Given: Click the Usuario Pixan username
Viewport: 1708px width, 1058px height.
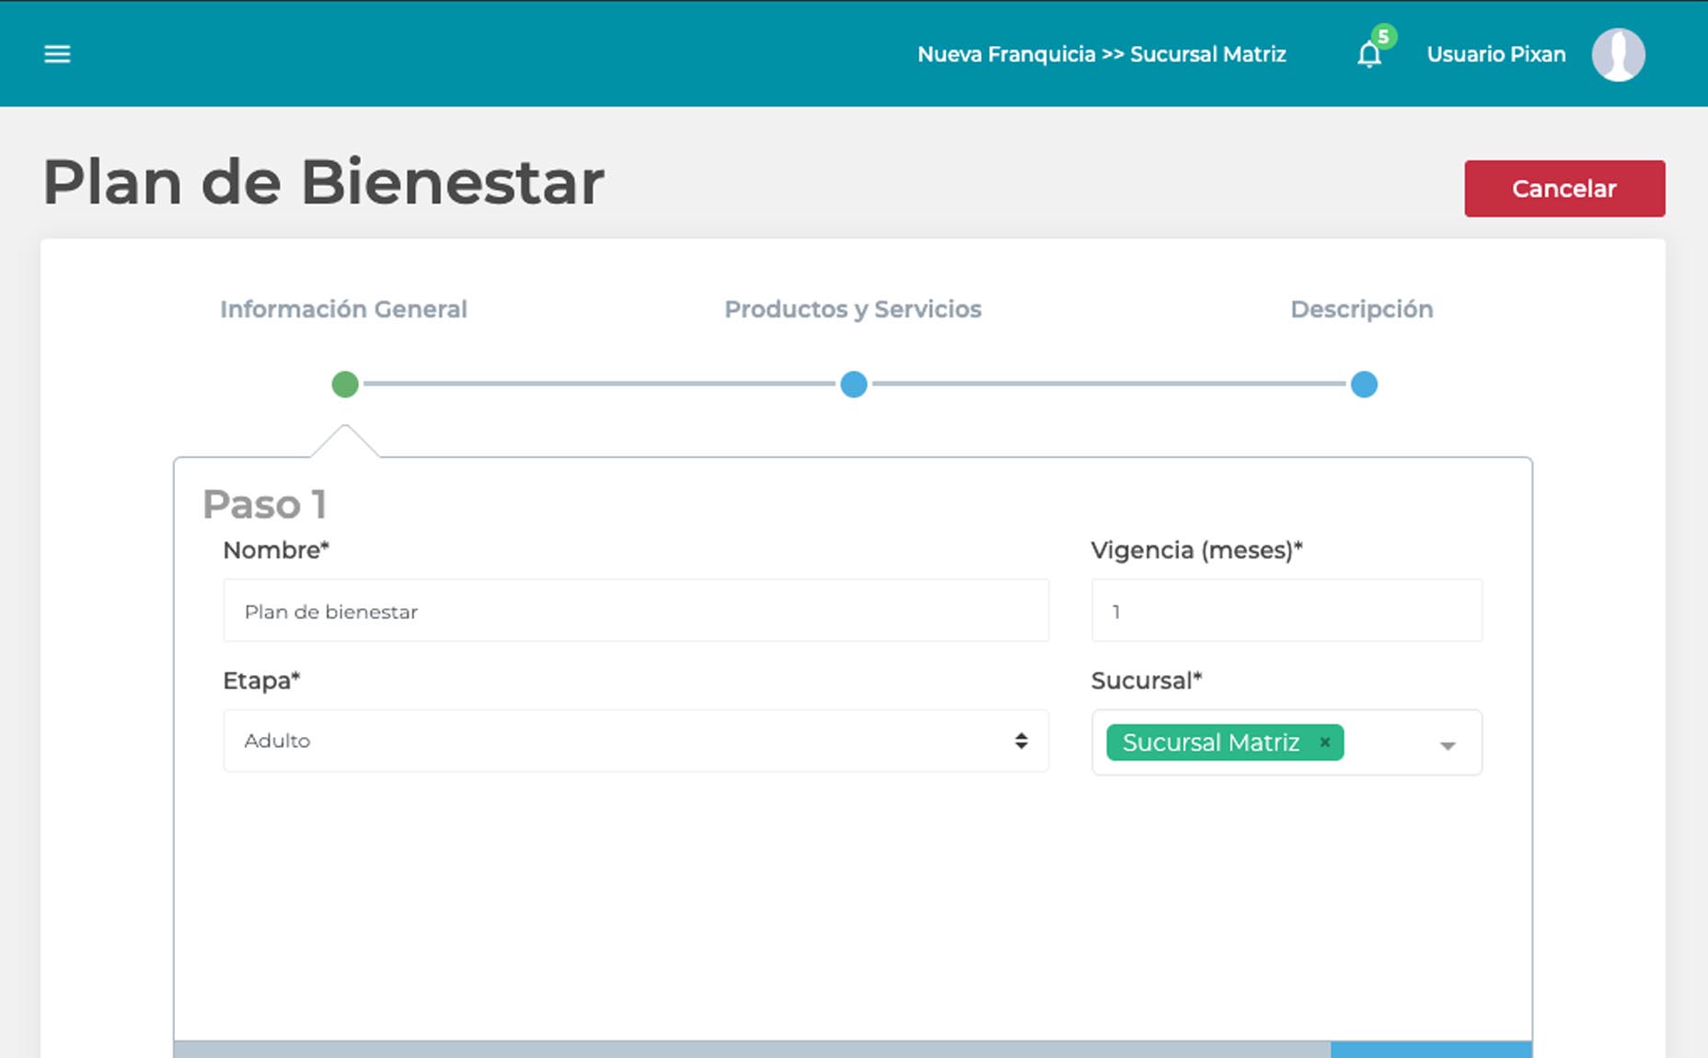Looking at the screenshot, I should click(1495, 54).
